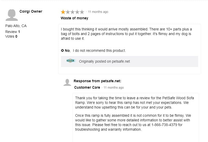Click the Customer Care avatar icon
This screenshot has height=142, width=208.
click(67, 82)
